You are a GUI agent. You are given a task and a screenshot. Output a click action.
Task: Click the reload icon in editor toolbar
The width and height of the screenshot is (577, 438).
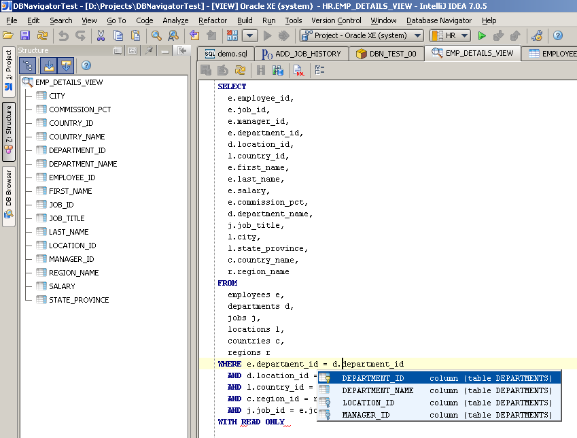click(x=241, y=70)
